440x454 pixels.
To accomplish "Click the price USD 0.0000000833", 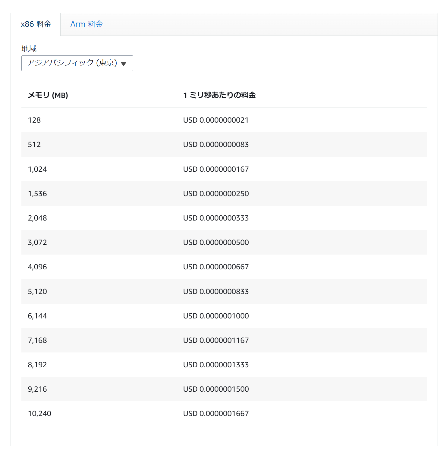I will (216, 291).
